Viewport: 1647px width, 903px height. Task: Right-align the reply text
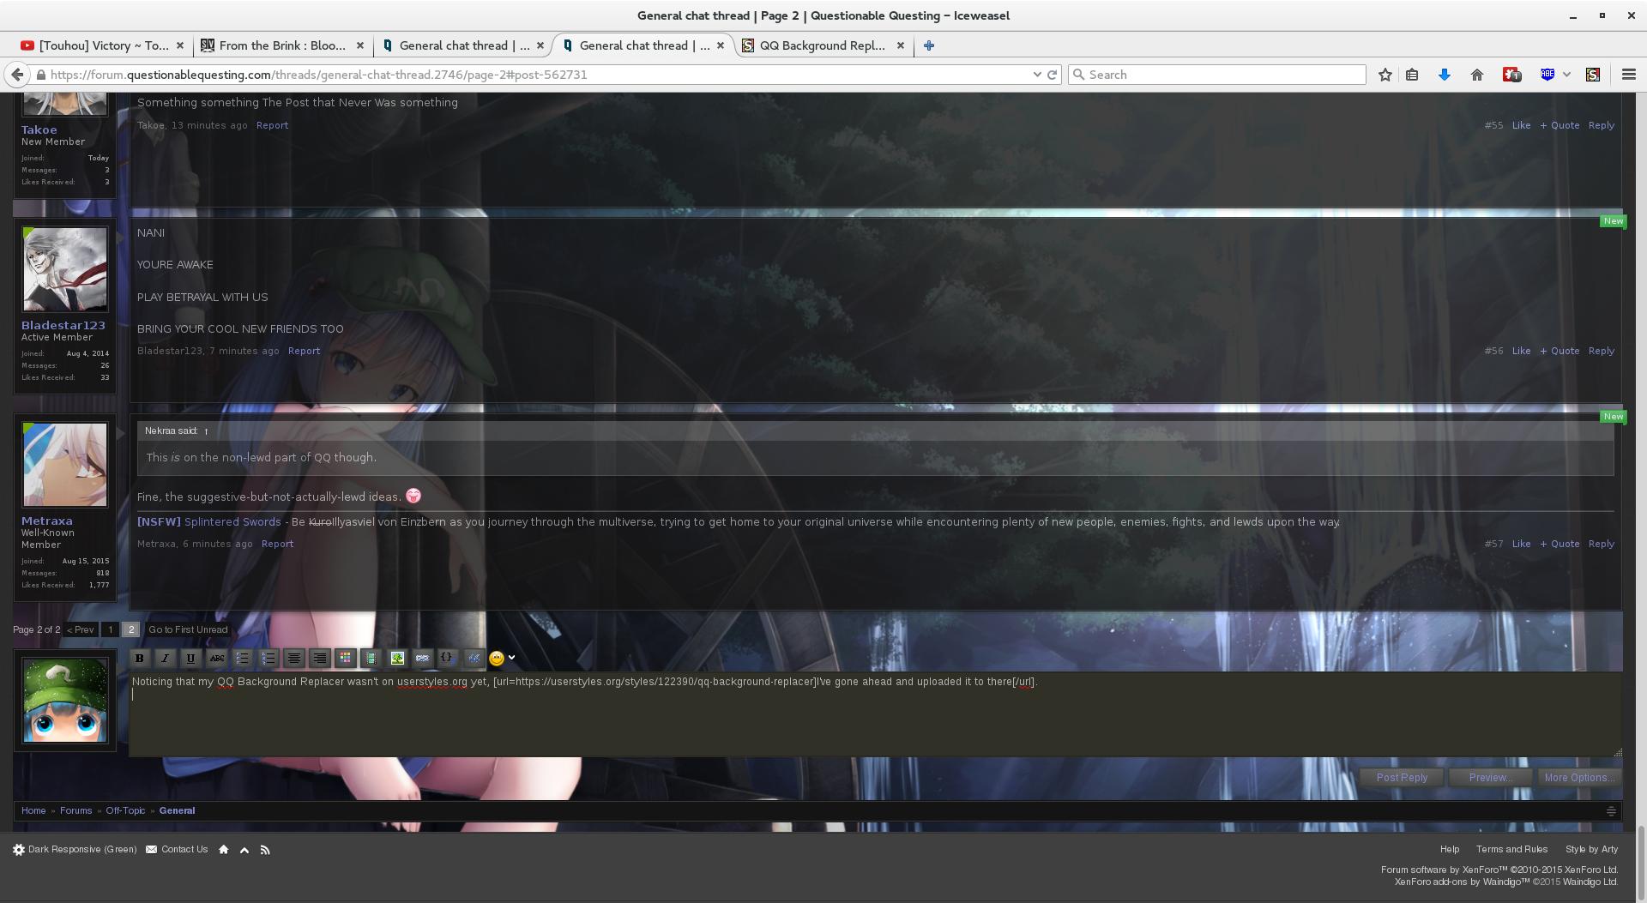tap(319, 658)
